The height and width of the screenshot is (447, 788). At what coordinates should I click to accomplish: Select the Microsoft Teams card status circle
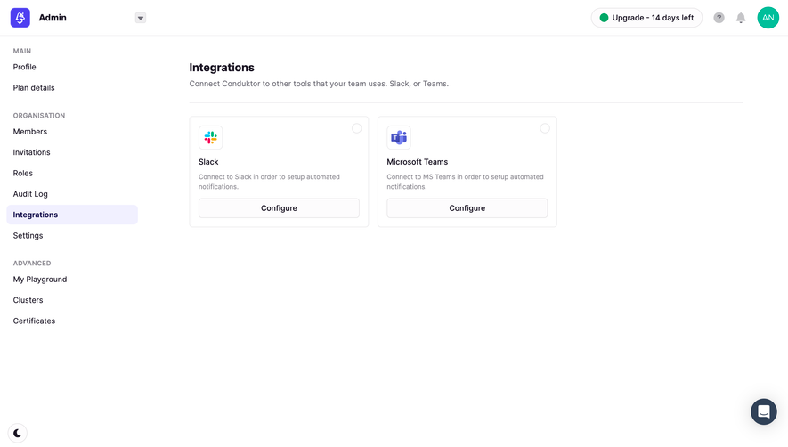click(x=545, y=128)
